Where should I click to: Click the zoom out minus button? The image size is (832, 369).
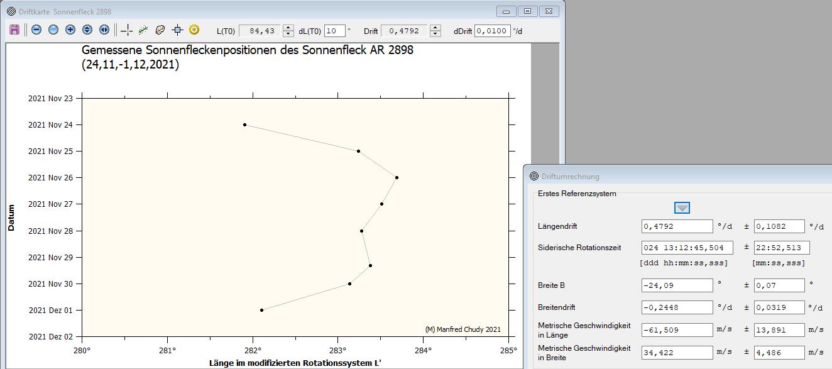[x=36, y=30]
